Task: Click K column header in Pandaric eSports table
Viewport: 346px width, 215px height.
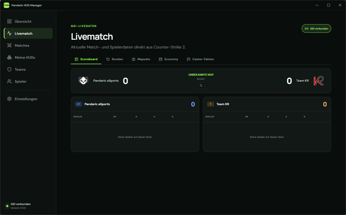Action: 136,117
